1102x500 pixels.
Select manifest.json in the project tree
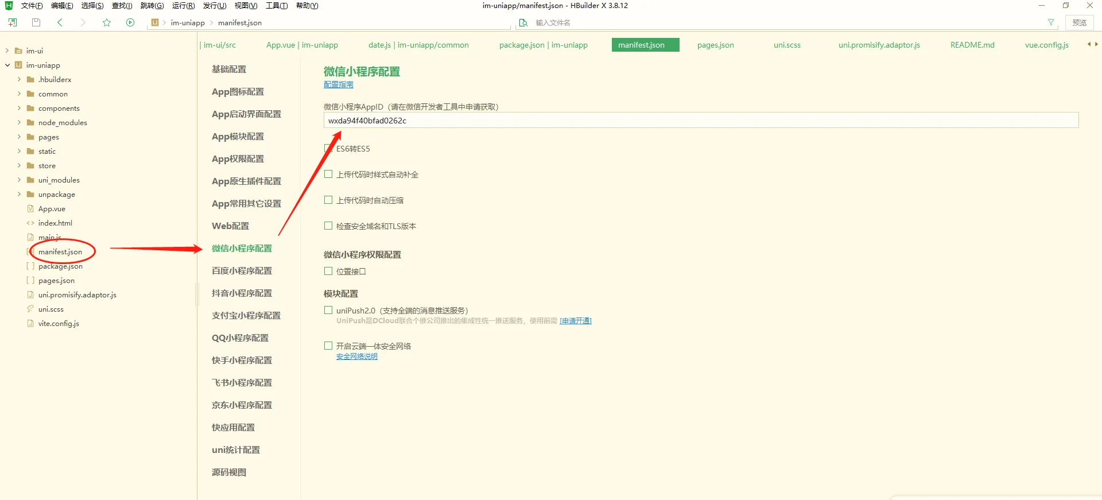pos(60,251)
